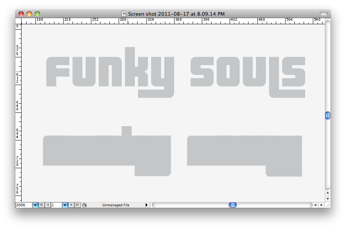Viewport: 346px width, 229px height.
Task: Go to first artboard button
Action: [x=41, y=205]
